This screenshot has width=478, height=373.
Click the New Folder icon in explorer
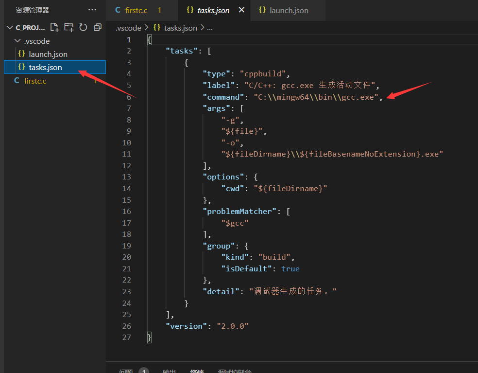(69, 27)
